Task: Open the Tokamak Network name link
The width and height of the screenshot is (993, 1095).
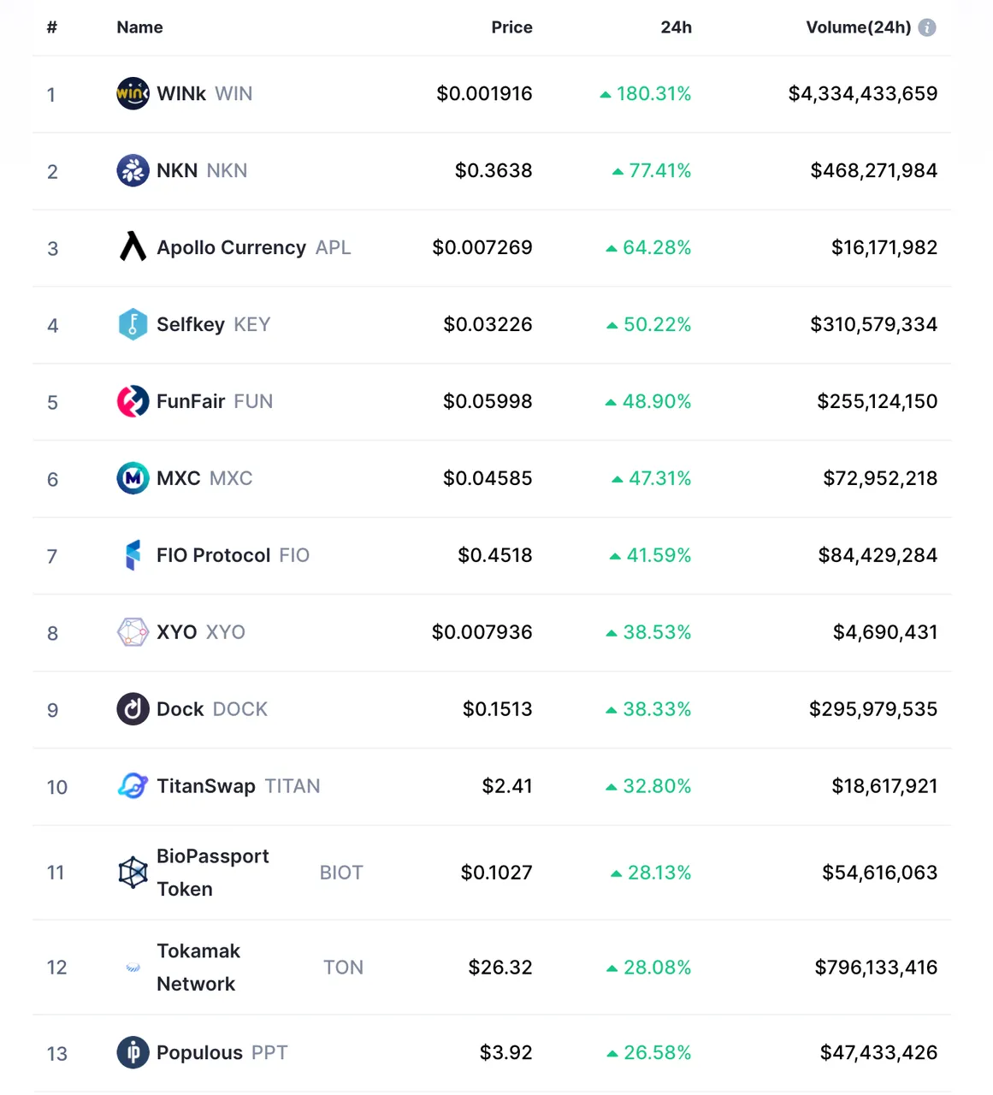Action: click(x=198, y=967)
